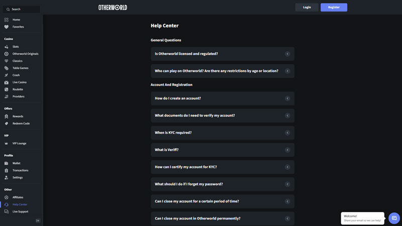This screenshot has height=226, width=402.
Task: Click the Slots icon in sidebar
Action: [x=7, y=47]
